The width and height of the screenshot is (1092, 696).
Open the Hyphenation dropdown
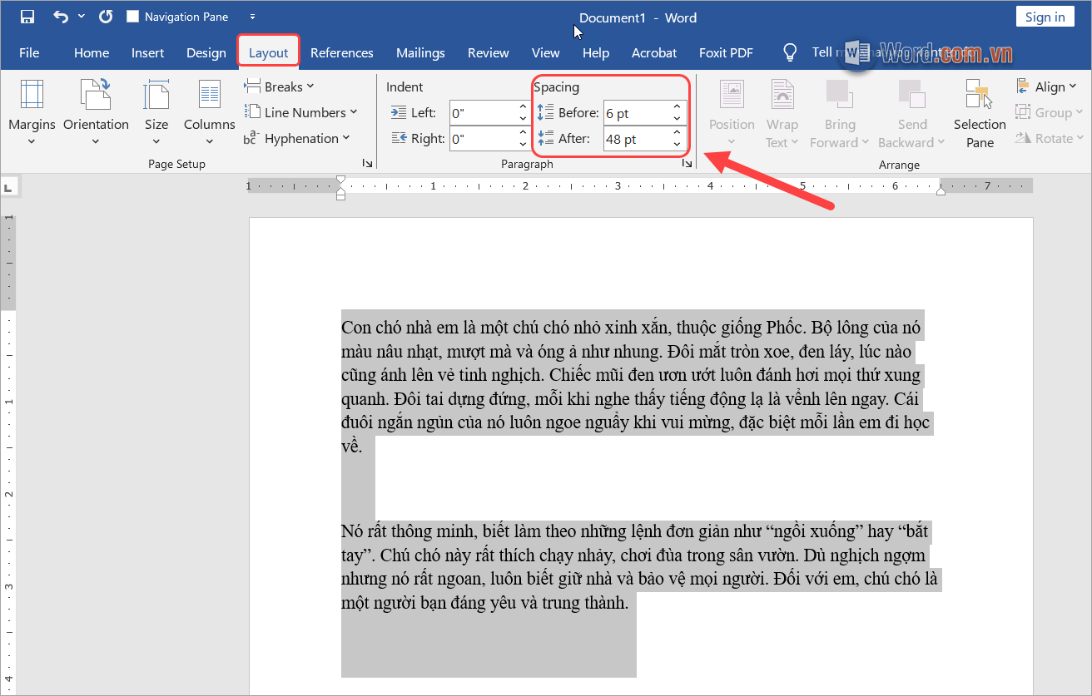click(x=297, y=138)
